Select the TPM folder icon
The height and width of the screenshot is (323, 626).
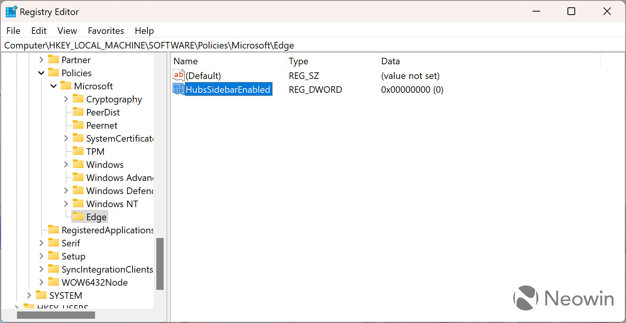[x=78, y=151]
